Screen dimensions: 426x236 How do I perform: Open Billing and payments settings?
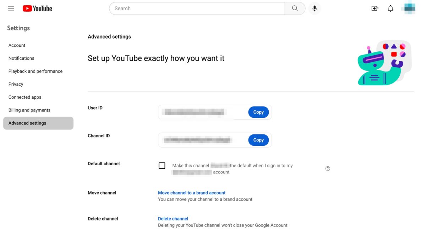[29, 110]
